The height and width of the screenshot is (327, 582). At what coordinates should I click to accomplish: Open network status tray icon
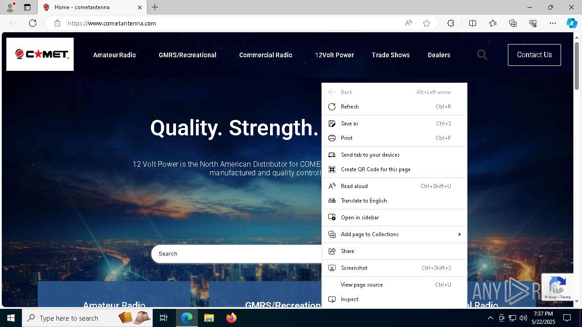tap(512, 318)
